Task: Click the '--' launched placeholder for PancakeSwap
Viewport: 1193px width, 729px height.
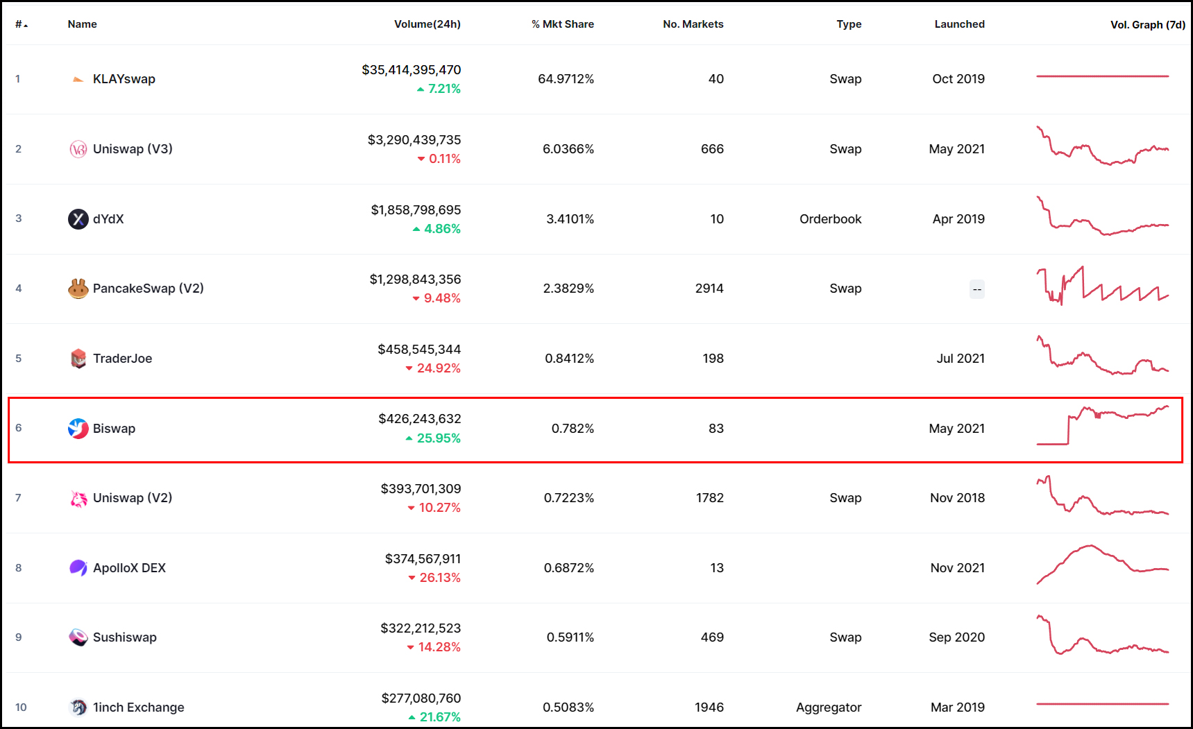Action: coord(977,289)
